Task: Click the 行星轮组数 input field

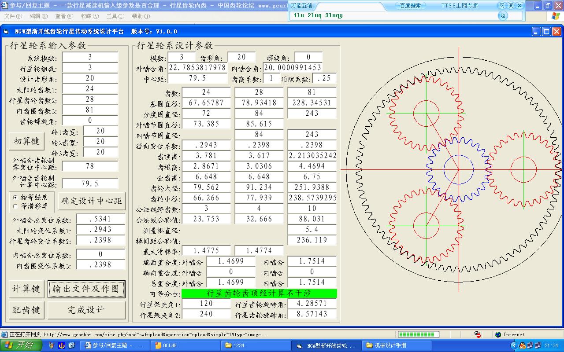Action: coord(90,68)
